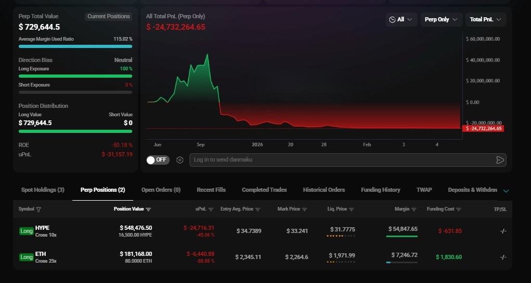This screenshot has height=283, width=531.
Task: Switch to Spot Holdings (3) tab
Action: coord(43,190)
